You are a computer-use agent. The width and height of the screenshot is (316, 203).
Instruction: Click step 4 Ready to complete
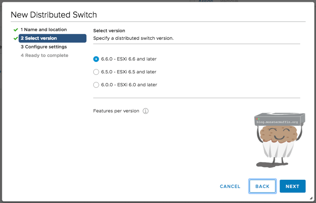(44, 56)
